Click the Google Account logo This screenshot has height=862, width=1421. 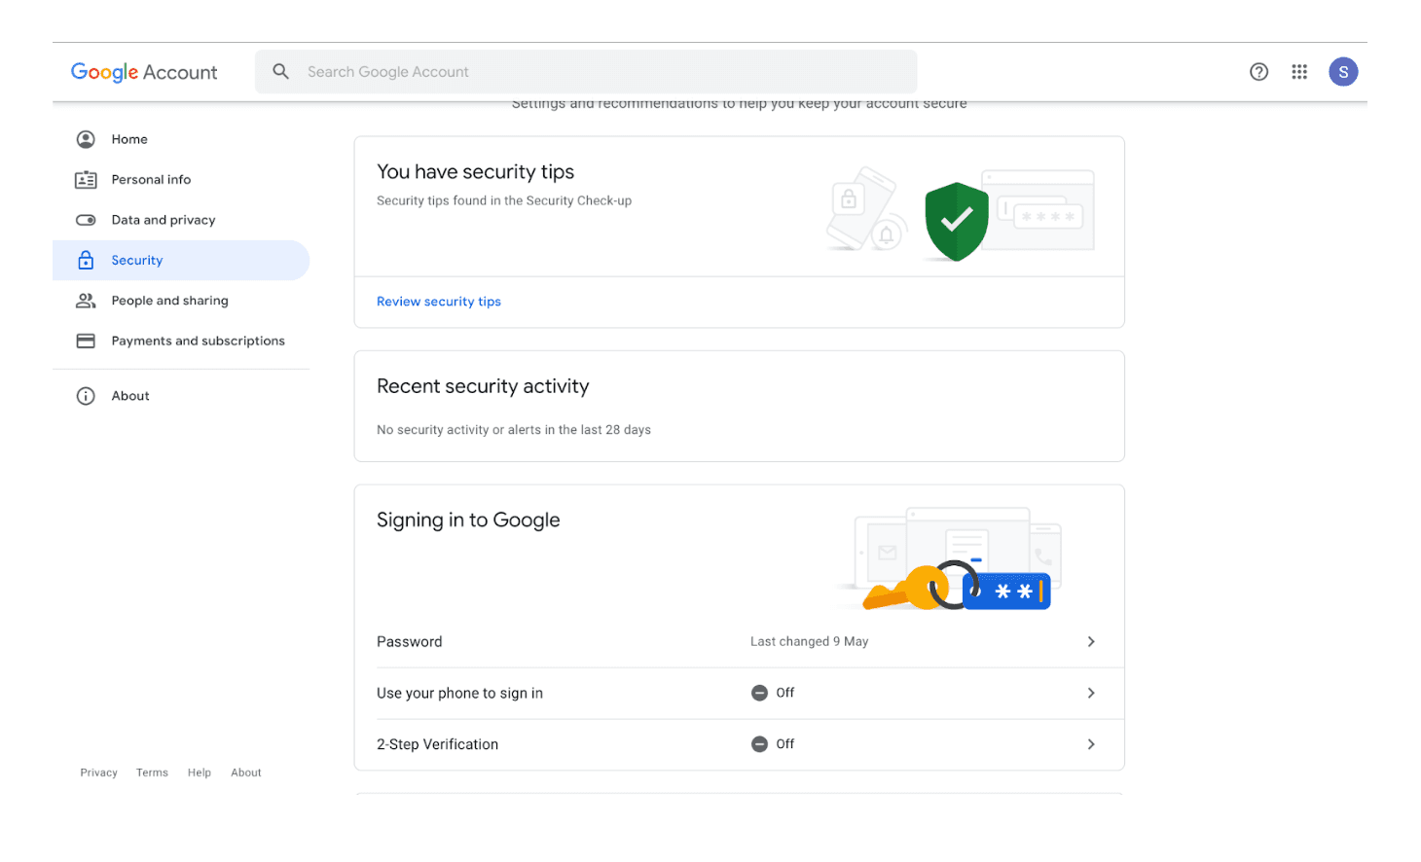(x=144, y=72)
